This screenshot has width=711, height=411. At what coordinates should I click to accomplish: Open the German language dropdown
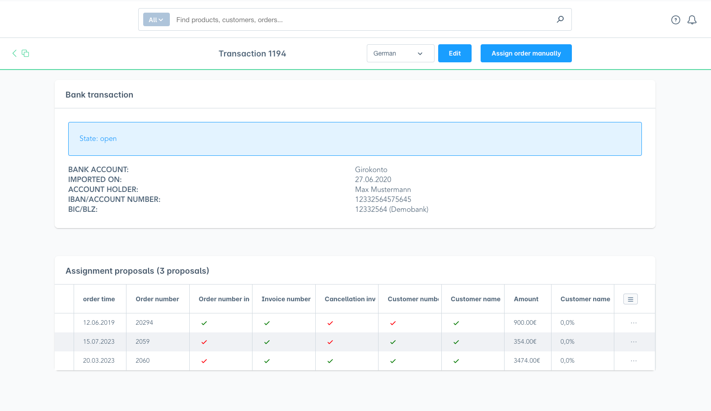tap(401, 53)
